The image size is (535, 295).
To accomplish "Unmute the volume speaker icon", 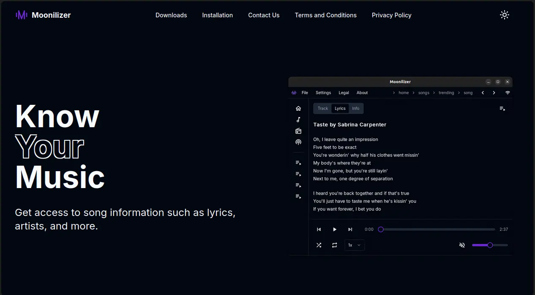I will 462,245.
